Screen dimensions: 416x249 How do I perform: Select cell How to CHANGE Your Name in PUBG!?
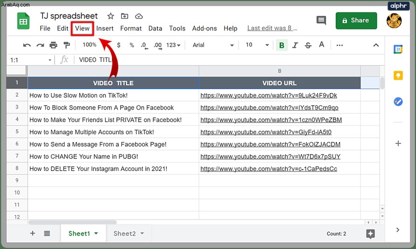point(113,156)
